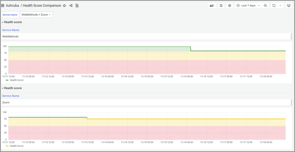Collapse the first Health score row
The image size is (295, 152).
tap(12, 22)
